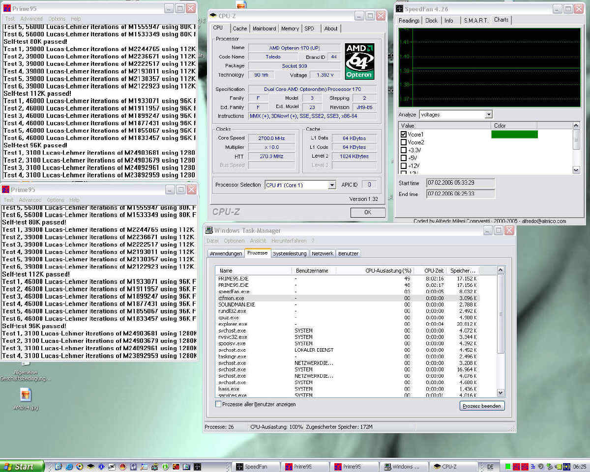The width and height of the screenshot is (590, 472).
Task: Enable the +3.3V checkbox
Action: click(404, 150)
